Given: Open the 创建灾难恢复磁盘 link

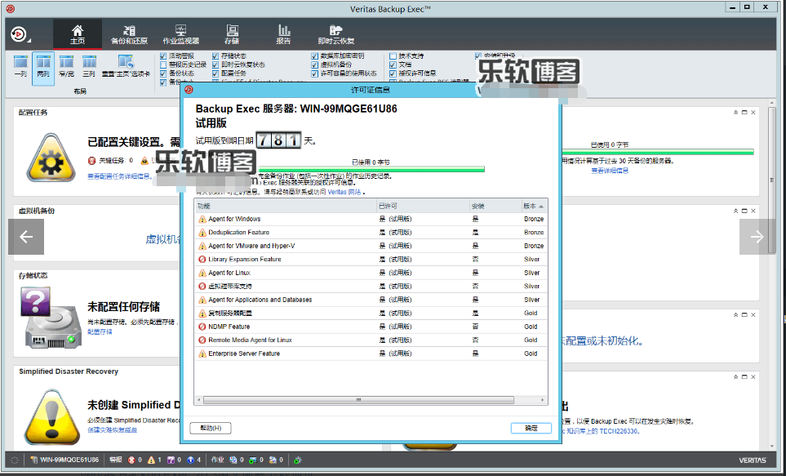Looking at the screenshot, I should 113,429.
